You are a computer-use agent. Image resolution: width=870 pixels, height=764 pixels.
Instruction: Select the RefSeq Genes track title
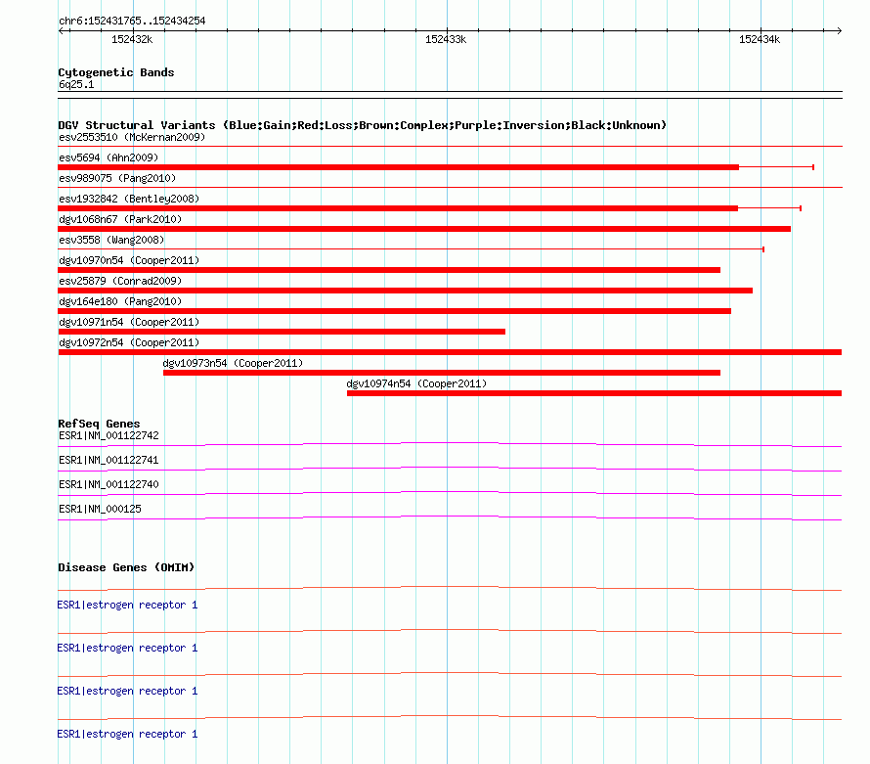click(99, 424)
